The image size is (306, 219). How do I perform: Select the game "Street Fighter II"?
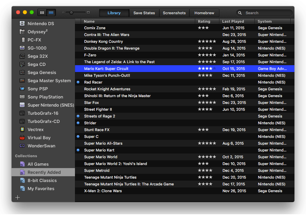pos(185,109)
